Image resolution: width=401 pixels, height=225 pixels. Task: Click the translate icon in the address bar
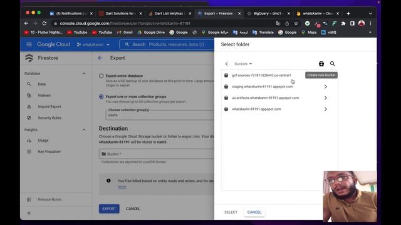tap(278, 24)
